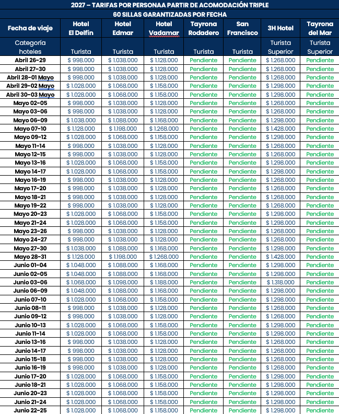The width and height of the screenshot is (339, 414).
Task: Click the 'Categoría hoteles' cell
Action: coord(30,47)
